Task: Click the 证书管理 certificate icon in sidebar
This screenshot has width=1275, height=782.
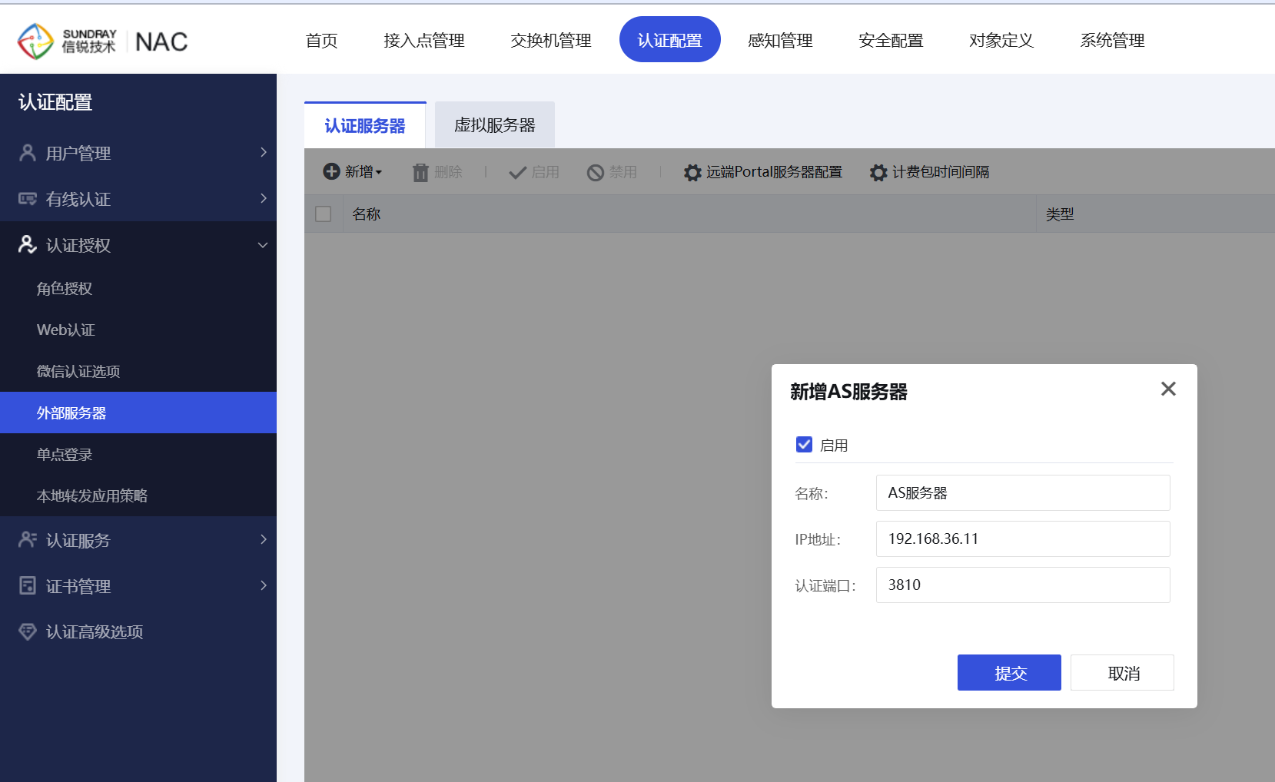Action: [28, 586]
